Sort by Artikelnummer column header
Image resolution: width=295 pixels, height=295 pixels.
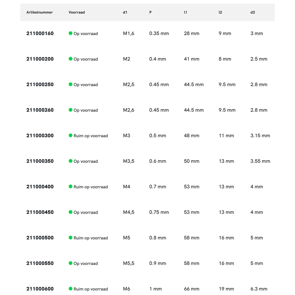point(40,12)
